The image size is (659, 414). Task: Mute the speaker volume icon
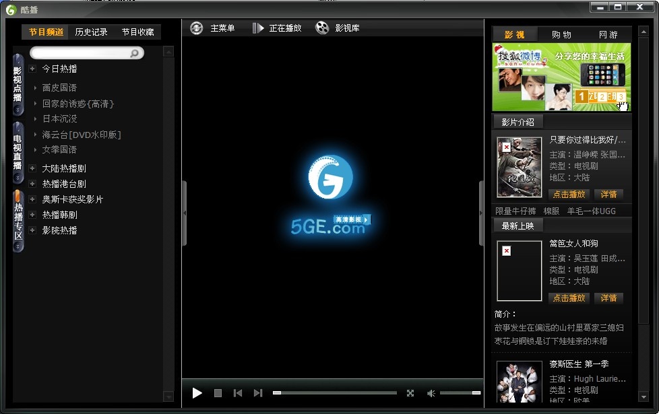[431, 393]
